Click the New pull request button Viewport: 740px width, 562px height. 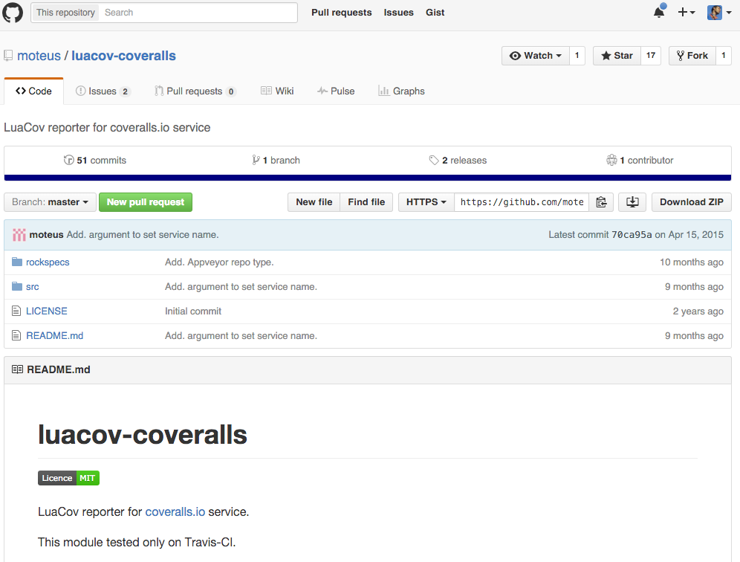tap(145, 201)
